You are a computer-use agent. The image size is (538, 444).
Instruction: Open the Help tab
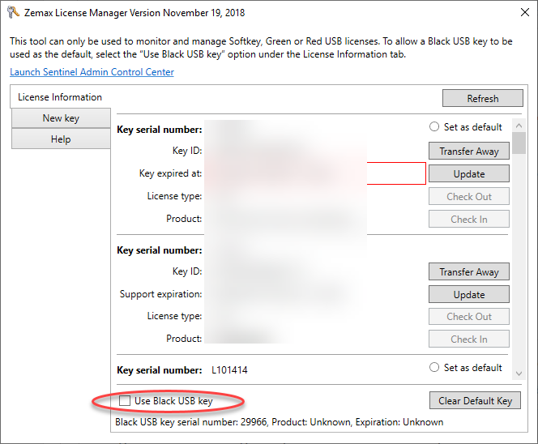click(x=61, y=139)
